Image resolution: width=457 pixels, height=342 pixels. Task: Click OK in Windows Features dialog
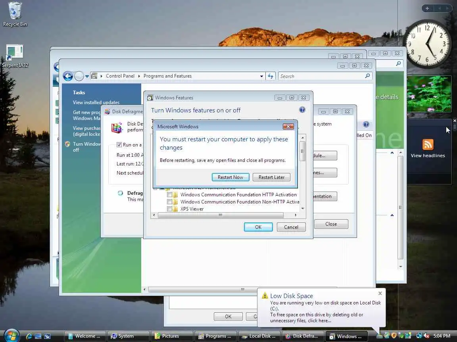coord(258,227)
